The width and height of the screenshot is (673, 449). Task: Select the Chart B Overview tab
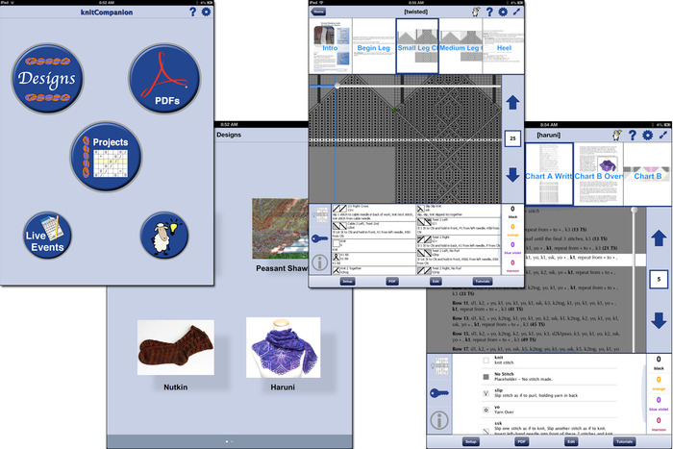pos(598,174)
